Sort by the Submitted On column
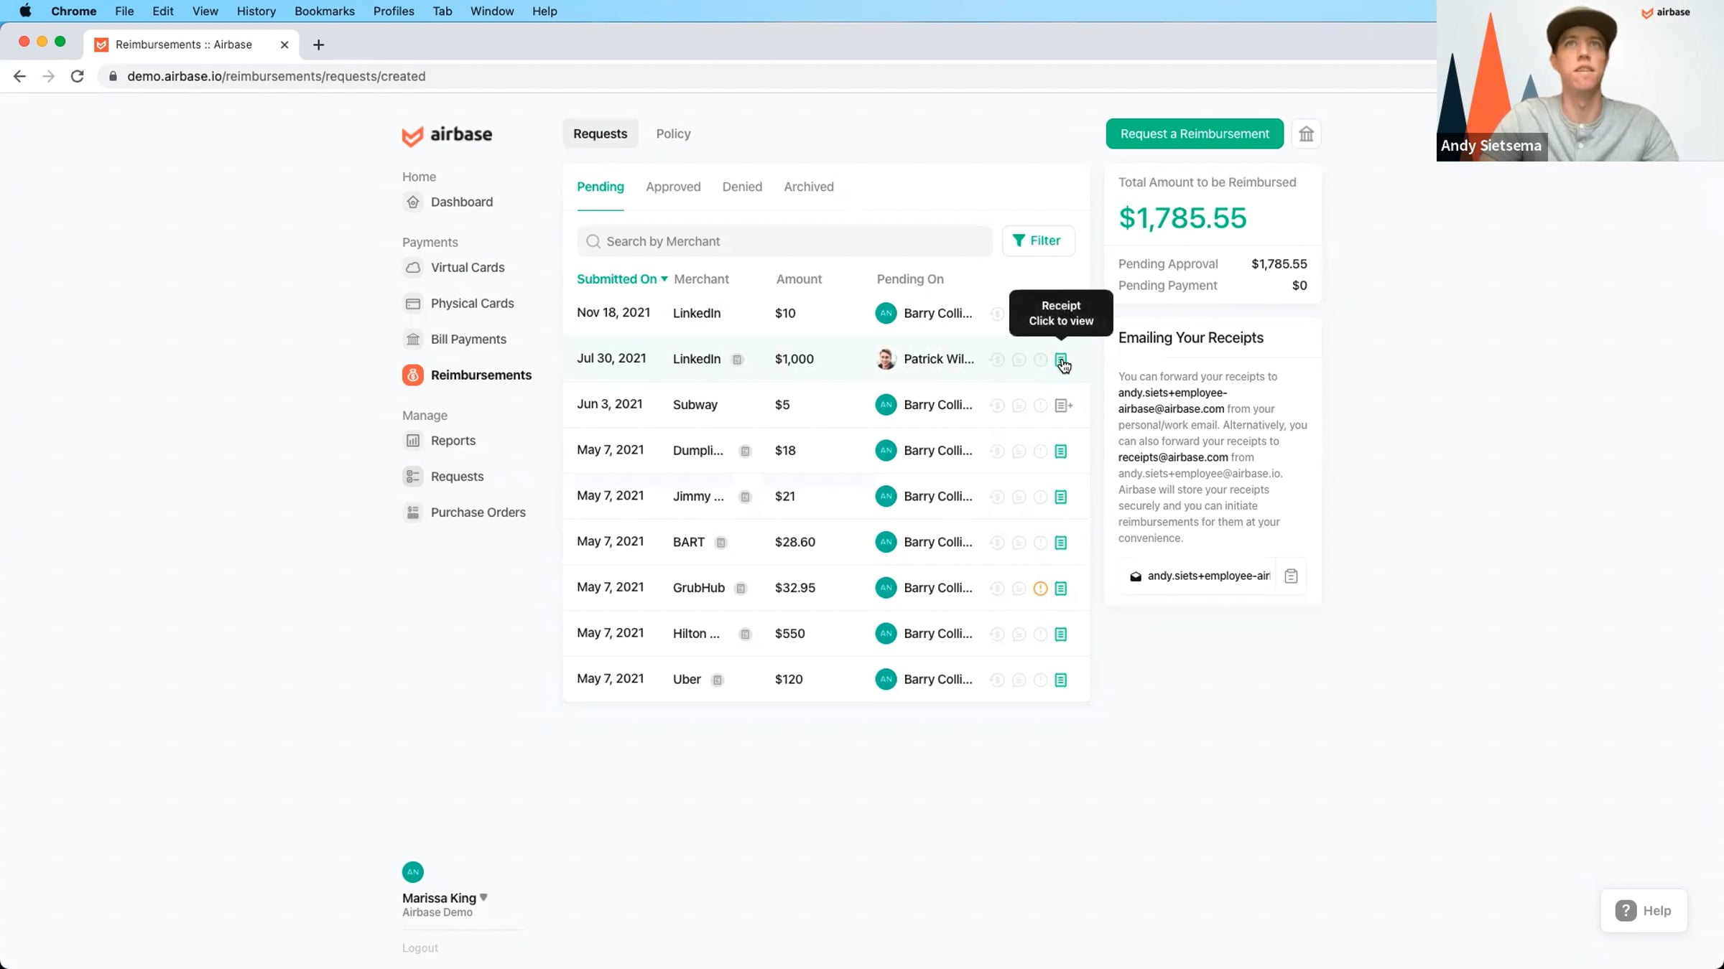Screen dimensions: 1724x969 click(x=622, y=279)
